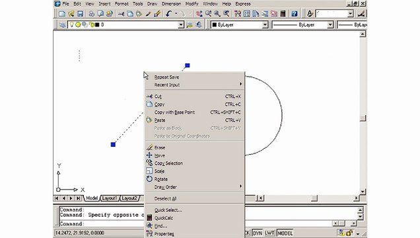
Task: Open the Properties palette toolbar icon
Action: (x=238, y=14)
